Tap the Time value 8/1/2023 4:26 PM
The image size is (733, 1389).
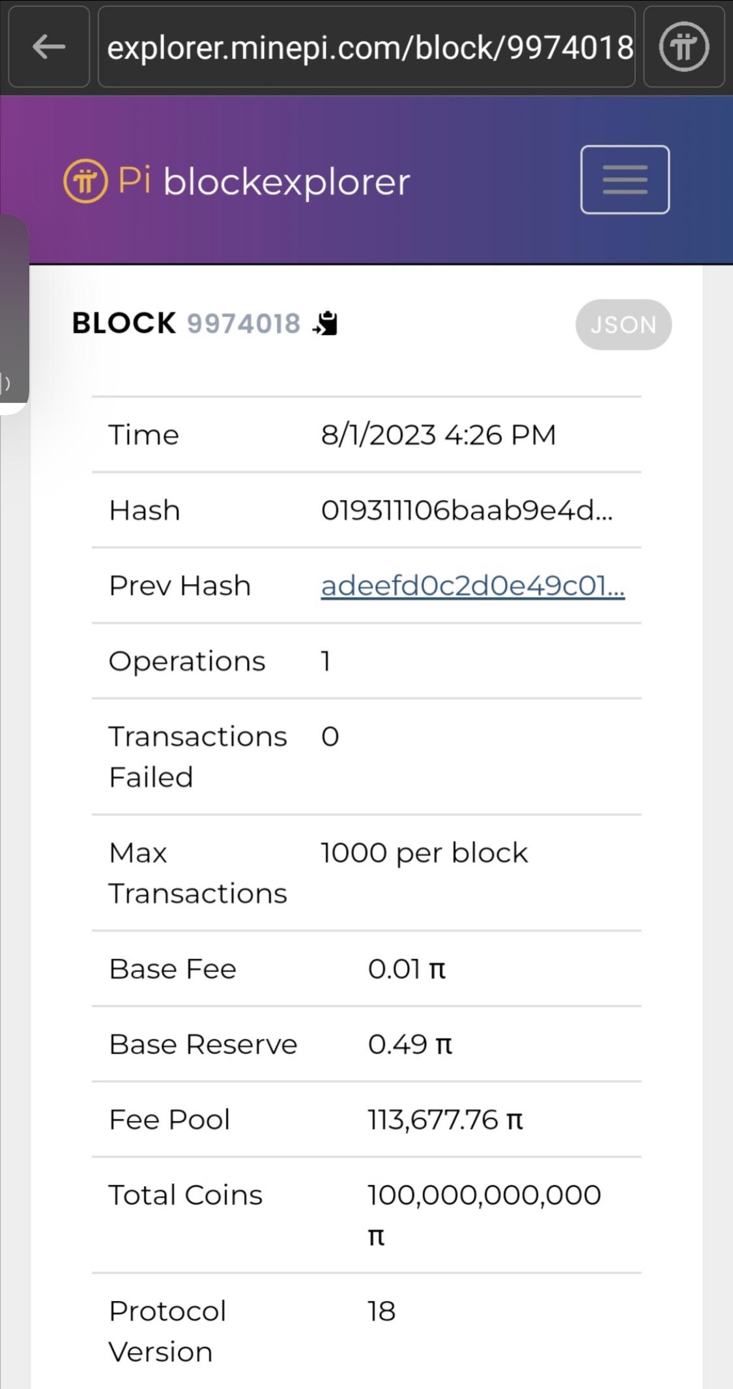tap(438, 435)
